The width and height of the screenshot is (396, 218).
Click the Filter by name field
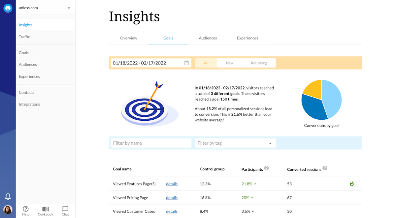[x=151, y=143]
